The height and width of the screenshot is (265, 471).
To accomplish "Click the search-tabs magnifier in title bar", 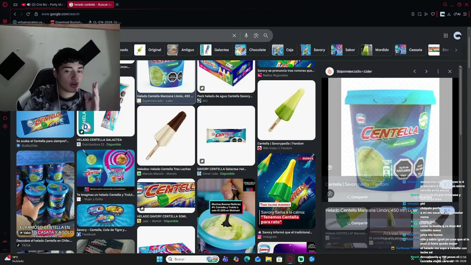I will tap(445, 5).
